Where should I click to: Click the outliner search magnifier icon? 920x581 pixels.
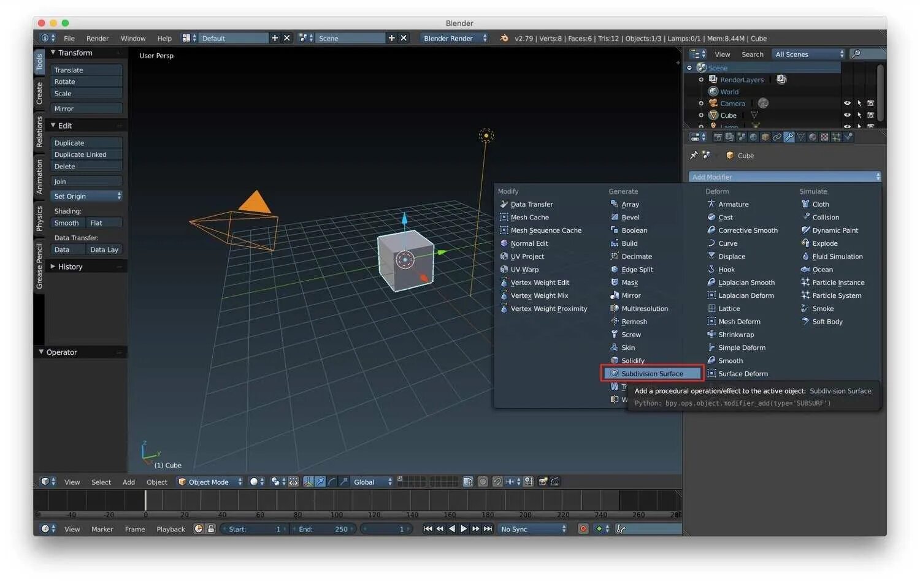click(856, 54)
